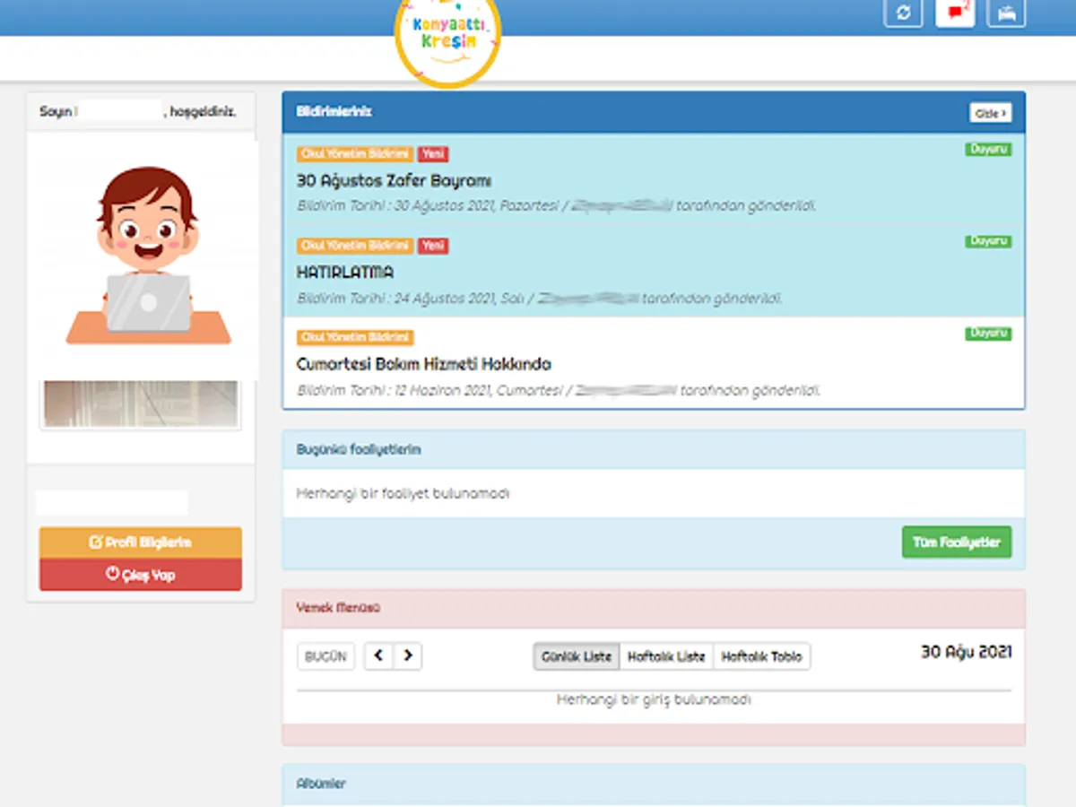Select the Günlük Liste view
The width and height of the screenshot is (1076, 807).
click(576, 656)
